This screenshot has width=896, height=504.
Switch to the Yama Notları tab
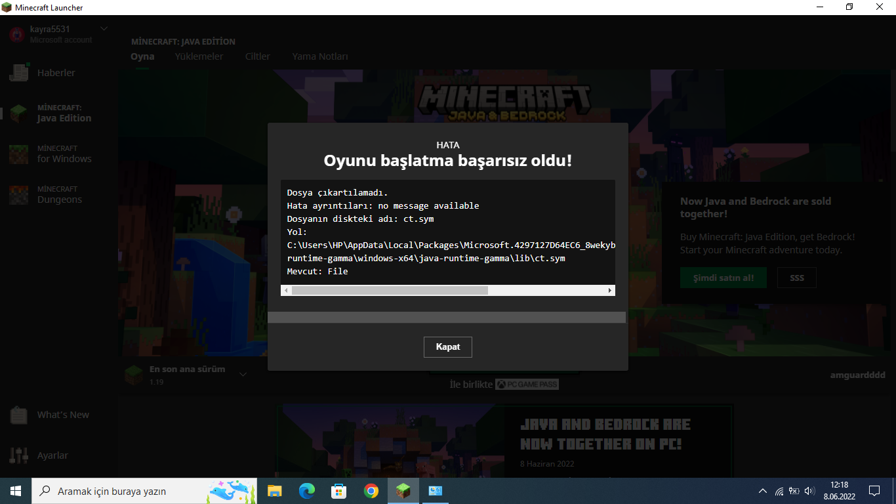320,56
